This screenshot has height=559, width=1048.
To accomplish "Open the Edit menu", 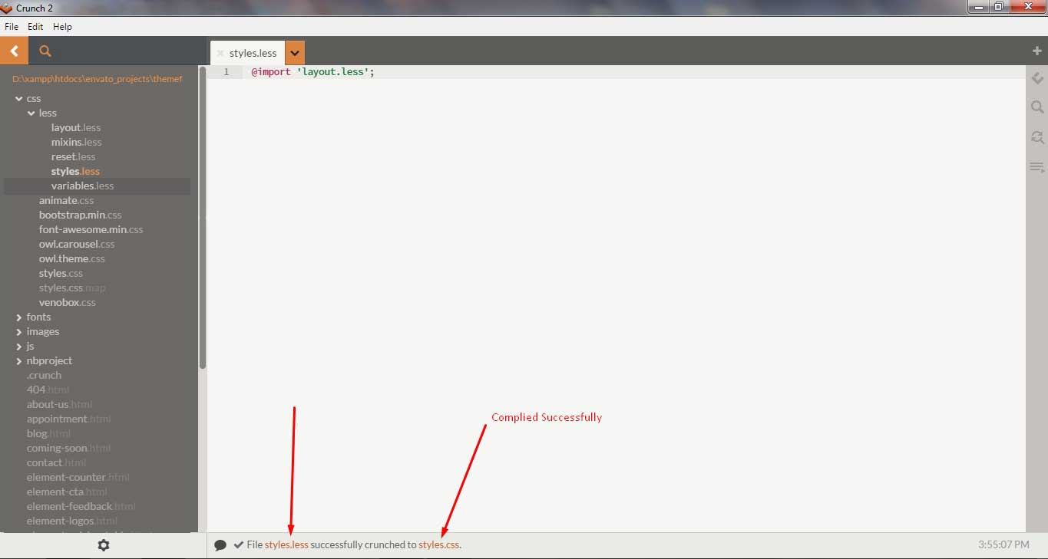I will point(35,26).
